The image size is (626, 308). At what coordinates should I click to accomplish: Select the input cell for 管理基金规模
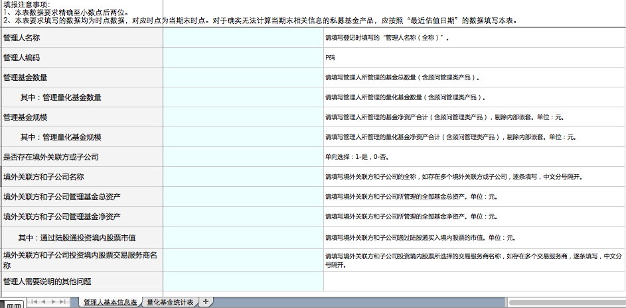242,117
